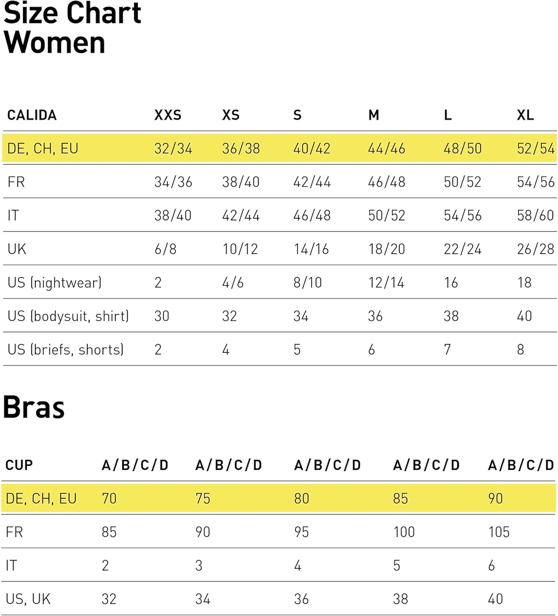Click the Bras section heading

pos(34,407)
